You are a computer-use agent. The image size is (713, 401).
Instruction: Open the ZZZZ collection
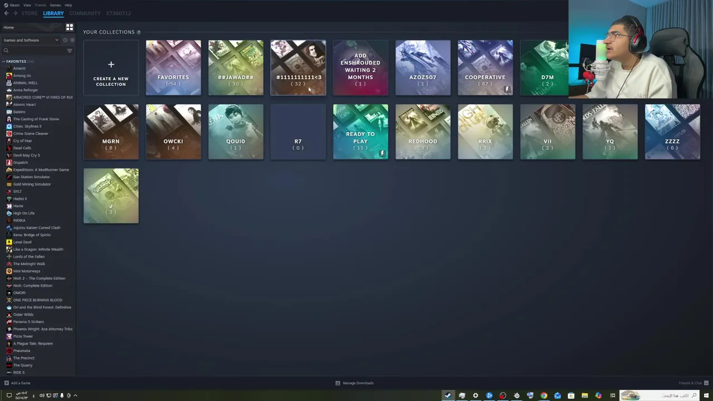[x=672, y=132]
